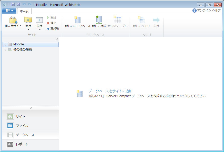Image resolution: width=224 pixels, height=152 pixels.
Task: Expand the その他の接続 tree node
Action: click(5, 50)
